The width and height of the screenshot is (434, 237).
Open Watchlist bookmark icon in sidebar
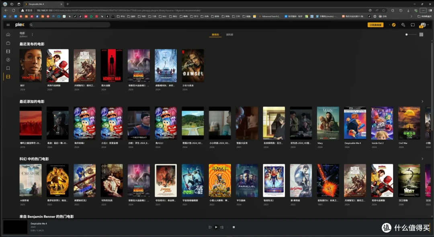pos(8,68)
